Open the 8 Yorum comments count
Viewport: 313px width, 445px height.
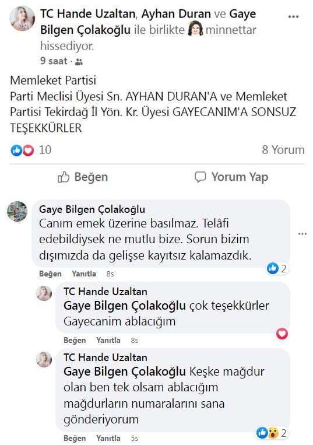(x=283, y=150)
